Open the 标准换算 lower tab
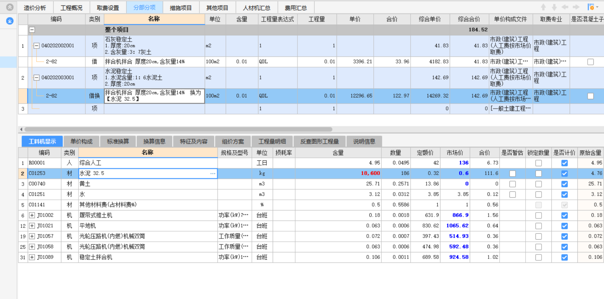 tap(118, 141)
